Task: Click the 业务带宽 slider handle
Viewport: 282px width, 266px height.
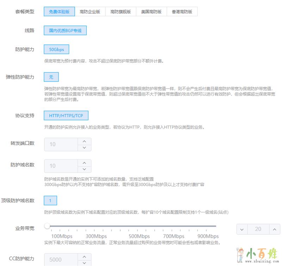Action: [x=47, y=226]
